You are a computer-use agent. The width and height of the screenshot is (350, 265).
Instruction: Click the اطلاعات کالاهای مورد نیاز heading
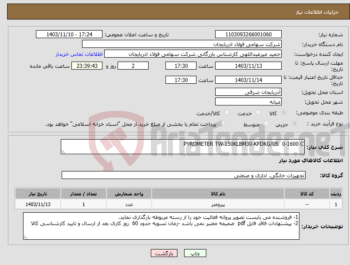pyautogui.click(x=311, y=160)
